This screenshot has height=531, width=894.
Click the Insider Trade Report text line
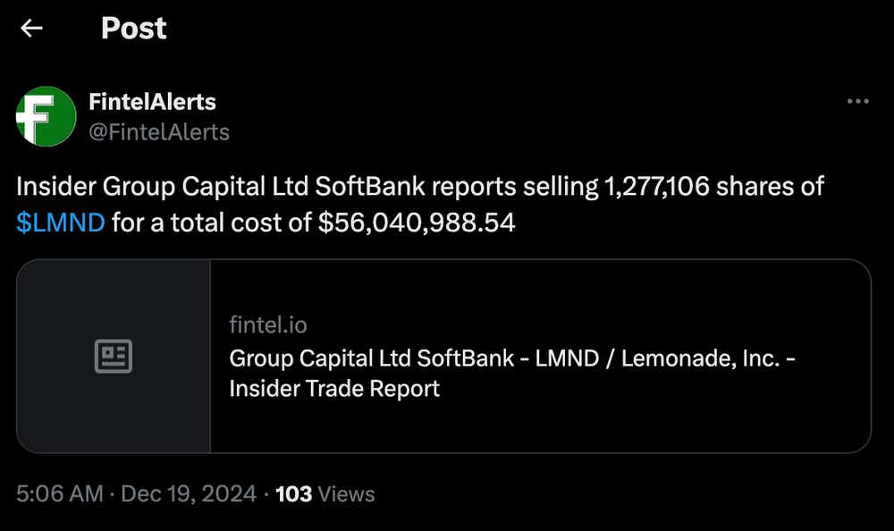[333, 389]
